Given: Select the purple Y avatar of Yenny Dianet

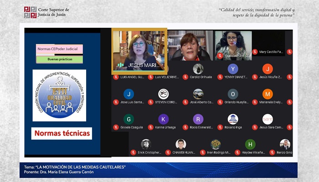Looking at the screenshot, I should (x=233, y=69).
